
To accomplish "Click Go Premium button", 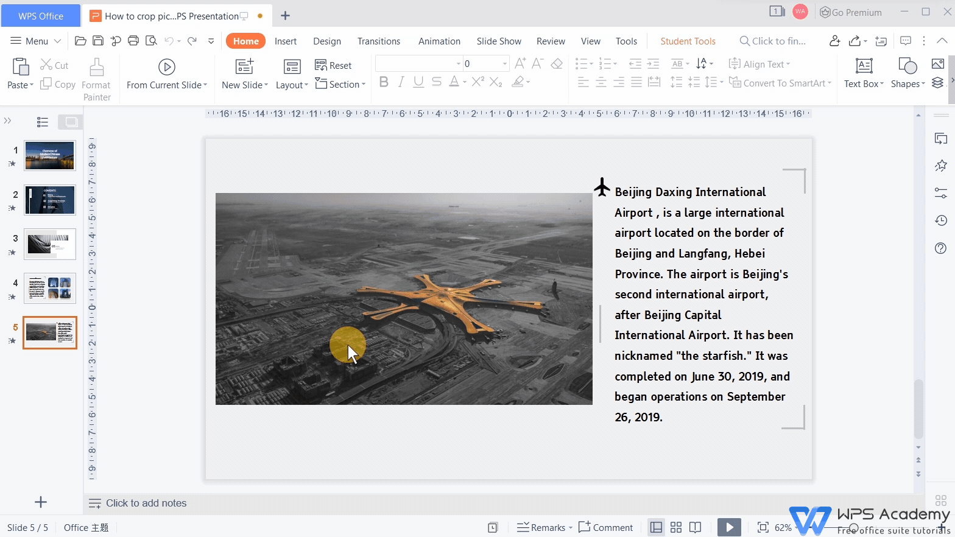I will click(851, 12).
